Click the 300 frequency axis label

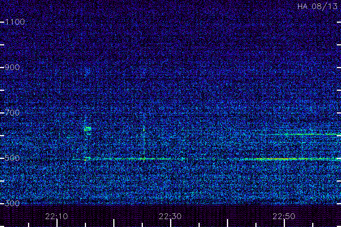coord(12,203)
